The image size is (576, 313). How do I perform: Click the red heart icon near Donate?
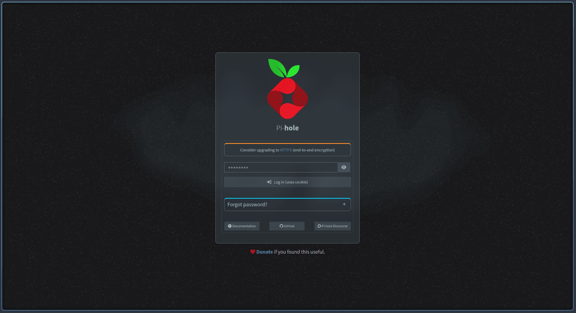(x=253, y=252)
